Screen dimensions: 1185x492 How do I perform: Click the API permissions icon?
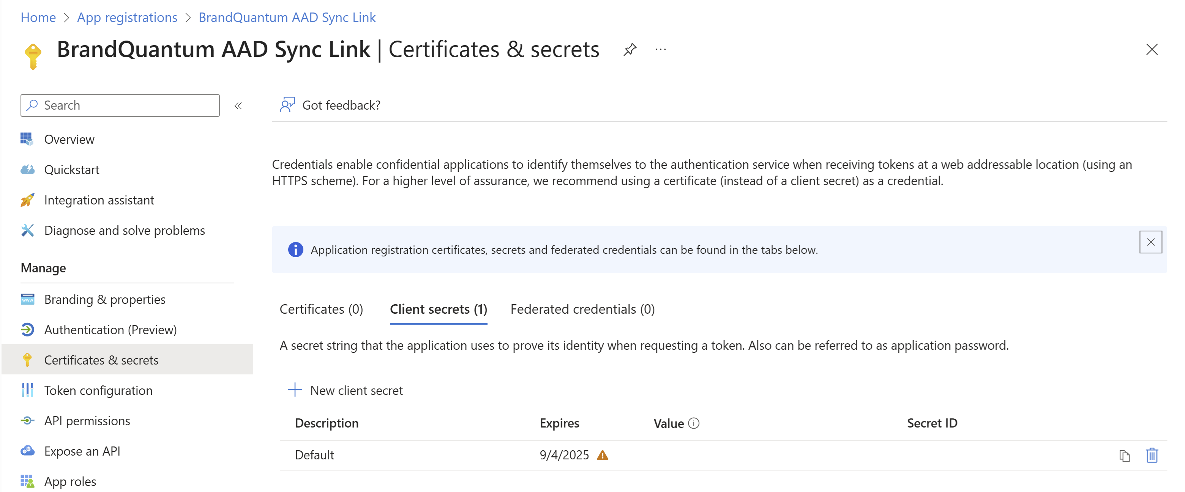click(27, 420)
